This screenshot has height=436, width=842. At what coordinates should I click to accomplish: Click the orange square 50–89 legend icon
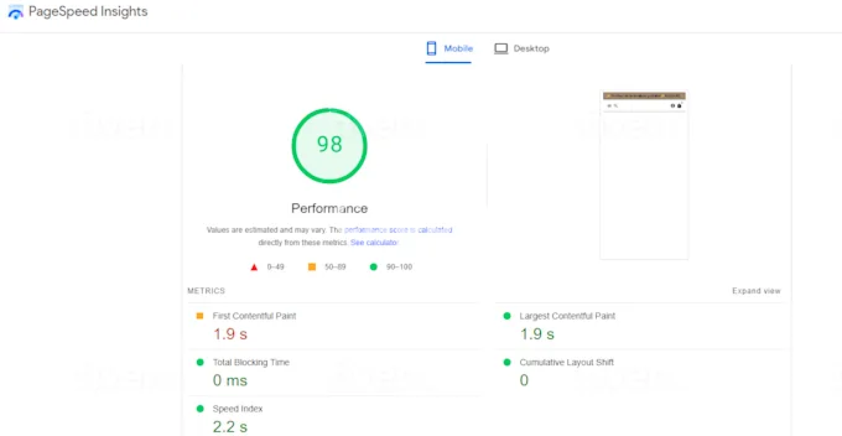(312, 267)
